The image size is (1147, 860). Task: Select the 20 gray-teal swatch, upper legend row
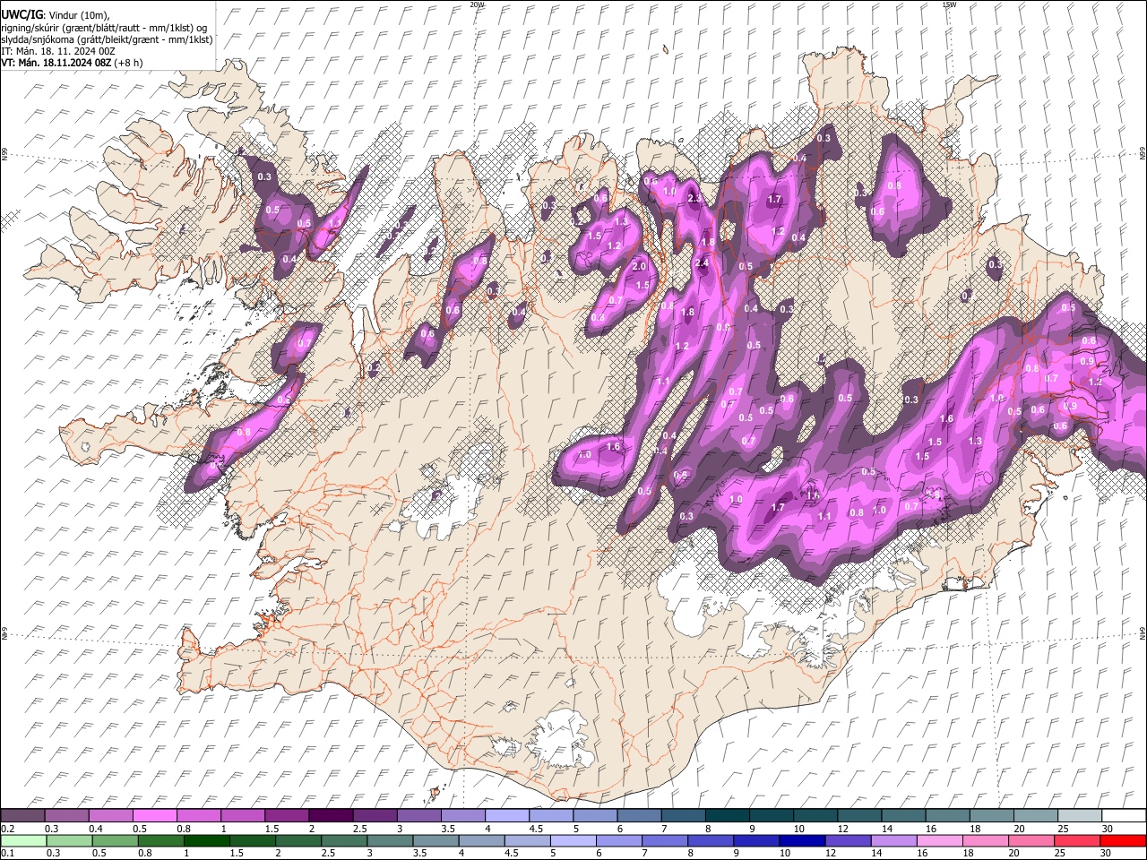point(1036,816)
